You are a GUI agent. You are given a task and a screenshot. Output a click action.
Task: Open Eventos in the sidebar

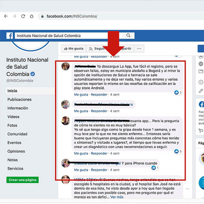pos(14,143)
